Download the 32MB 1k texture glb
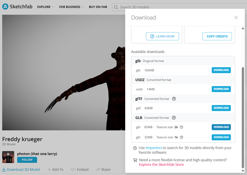Screen dimensions: 247x175 click(221, 137)
